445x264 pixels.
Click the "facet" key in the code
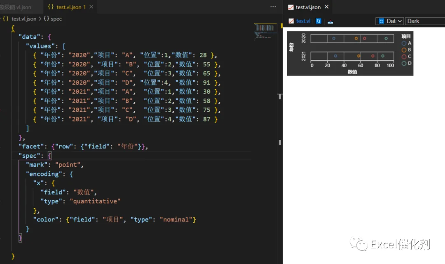(31, 146)
